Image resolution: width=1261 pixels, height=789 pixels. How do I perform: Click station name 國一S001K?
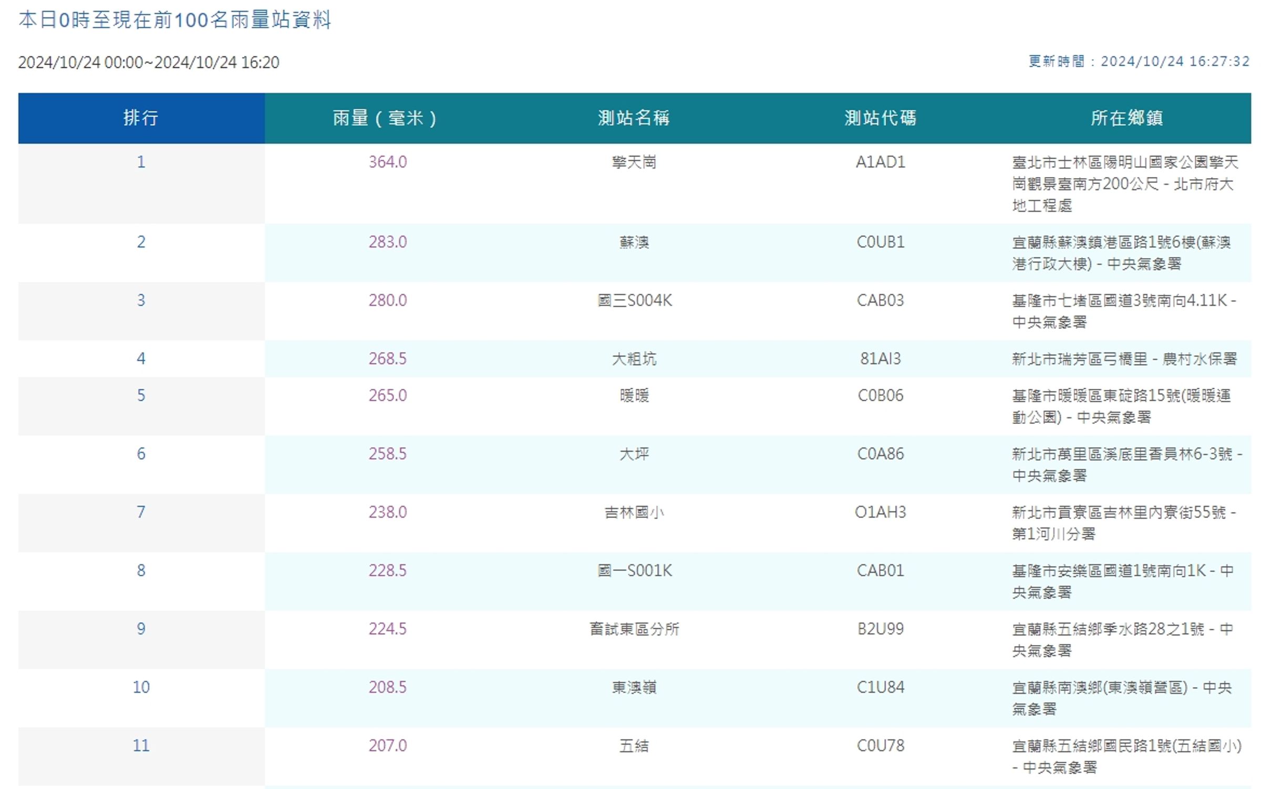(x=634, y=570)
